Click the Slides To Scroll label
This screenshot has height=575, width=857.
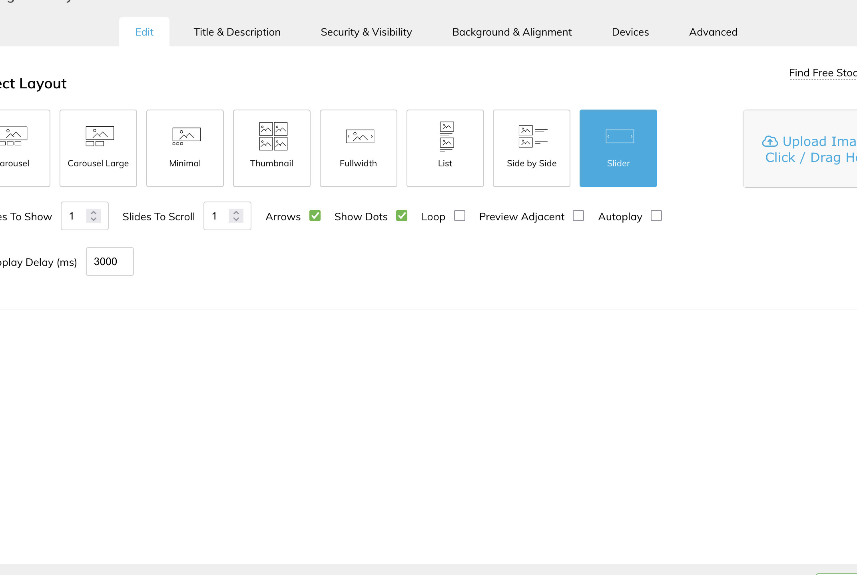coord(159,217)
